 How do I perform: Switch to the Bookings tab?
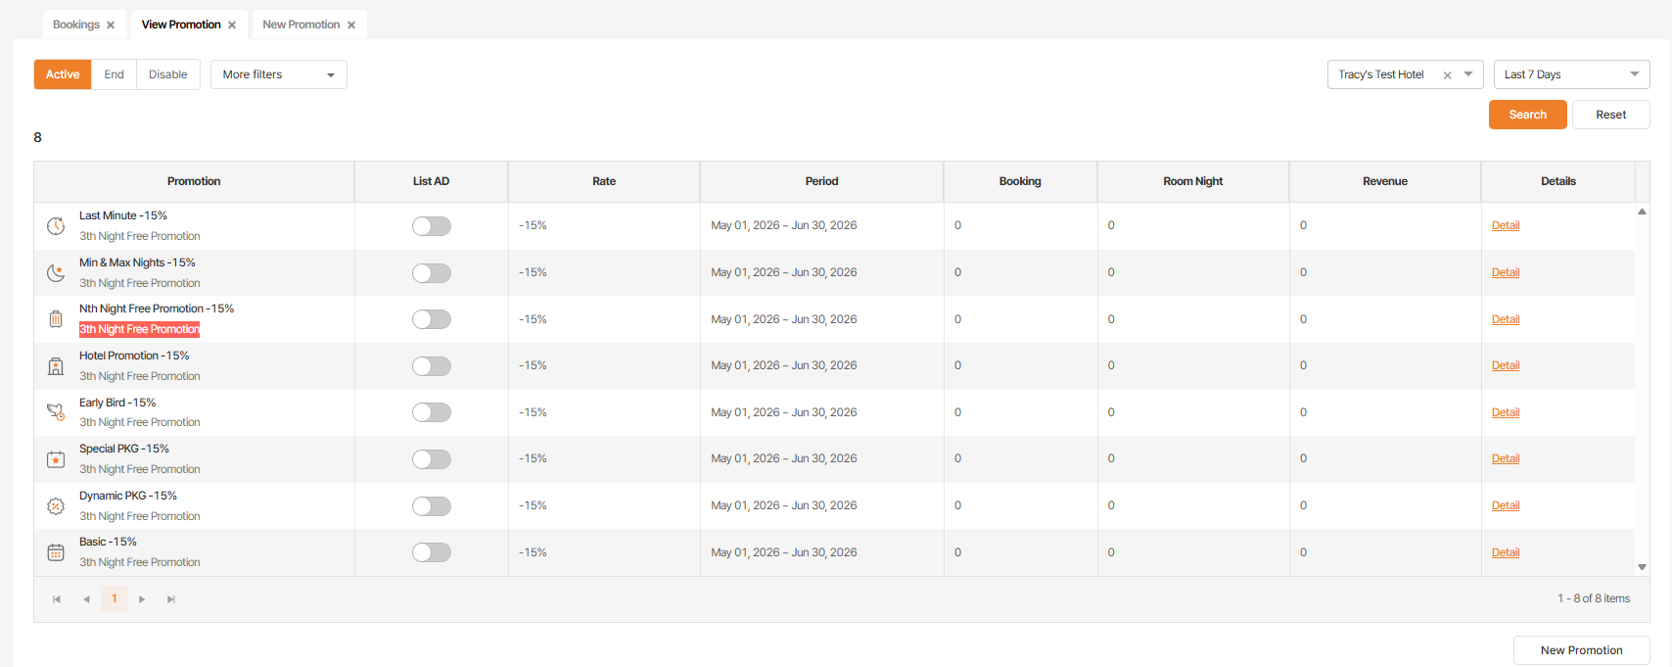[x=76, y=24]
